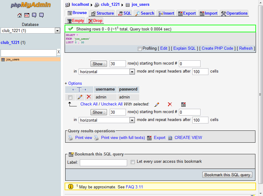Viewport: 263px width, 196px height.
Task: Delete the admin row with red X
Action: [x=89, y=97]
